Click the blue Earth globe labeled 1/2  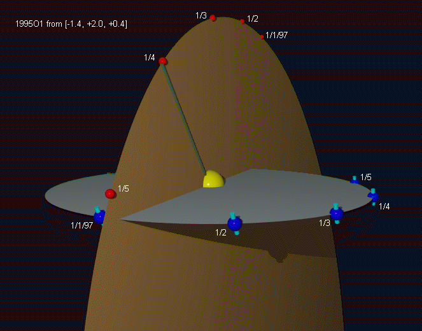[235, 223]
